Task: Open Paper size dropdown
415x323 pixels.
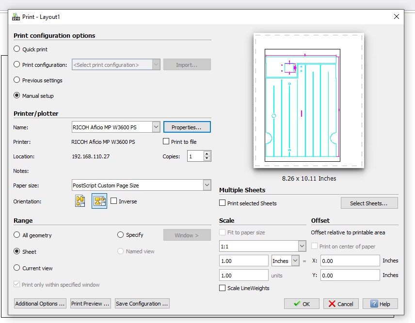Action: (207, 185)
